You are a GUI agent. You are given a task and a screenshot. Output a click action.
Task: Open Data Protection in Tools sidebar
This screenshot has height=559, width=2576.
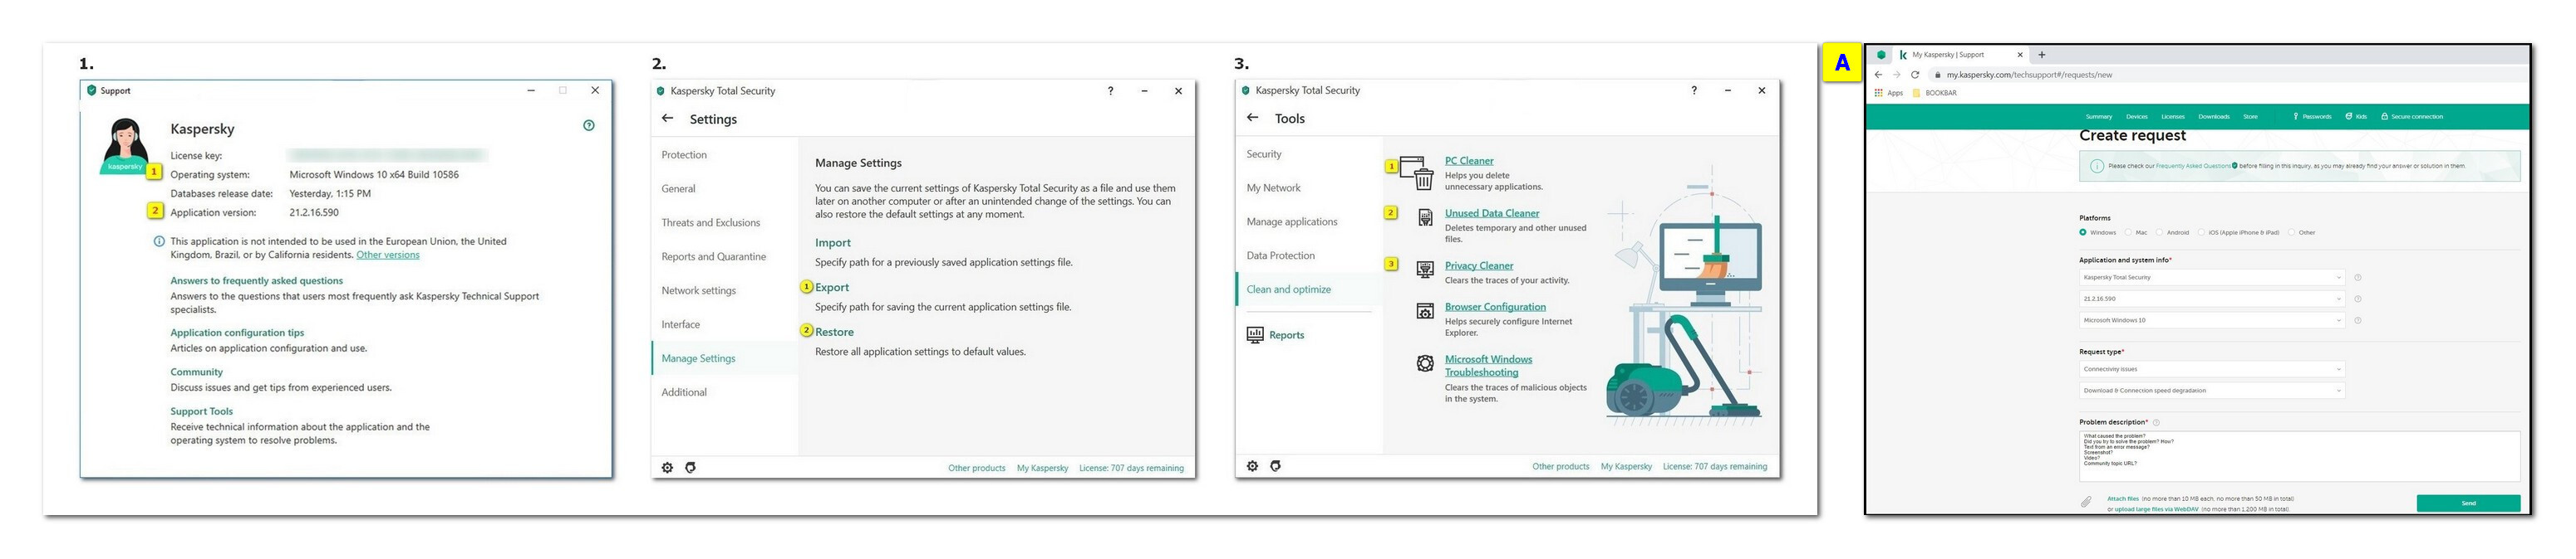[x=1280, y=255]
